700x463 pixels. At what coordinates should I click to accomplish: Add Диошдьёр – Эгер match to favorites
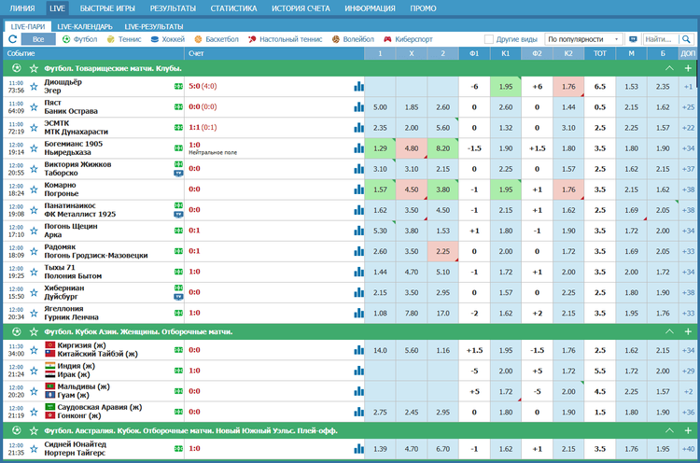pos(35,87)
